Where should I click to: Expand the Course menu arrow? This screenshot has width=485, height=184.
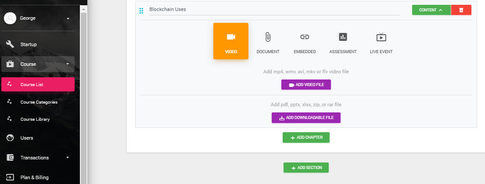pos(68,64)
